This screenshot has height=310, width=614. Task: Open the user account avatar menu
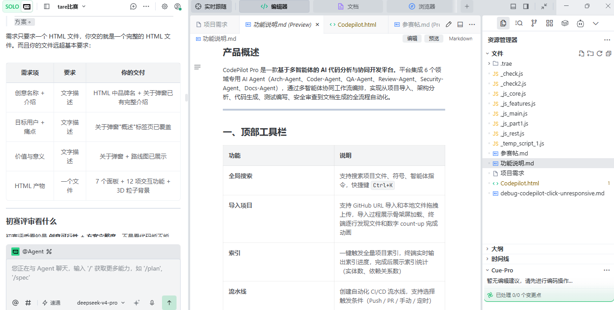(x=177, y=6)
